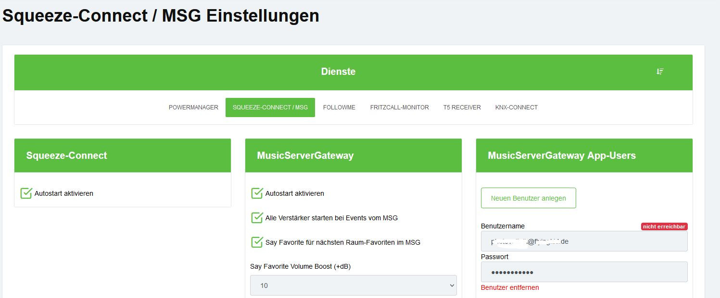Click the Neuen Benutzer anlegen button
Screen dimensions: 720x298
(x=528, y=198)
